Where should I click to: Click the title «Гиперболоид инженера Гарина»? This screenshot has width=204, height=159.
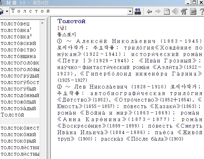click(141, 74)
